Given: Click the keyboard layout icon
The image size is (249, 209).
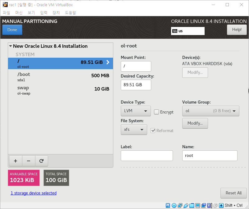Looking at the screenshot, I should point(175,31).
